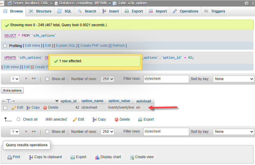Sort by option_id column header
Screen dimensions: 255x165
[x=69, y=101]
